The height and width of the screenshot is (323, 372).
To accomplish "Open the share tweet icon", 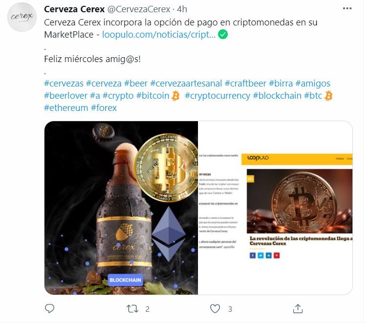I will coord(298,308).
